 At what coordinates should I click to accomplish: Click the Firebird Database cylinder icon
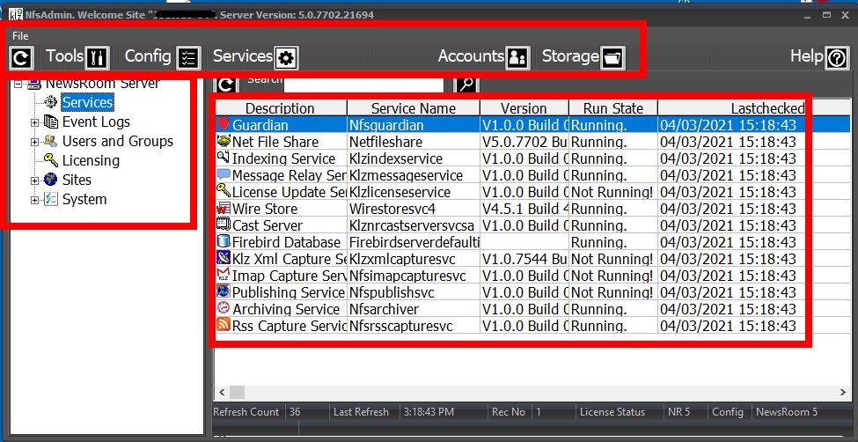click(x=224, y=241)
